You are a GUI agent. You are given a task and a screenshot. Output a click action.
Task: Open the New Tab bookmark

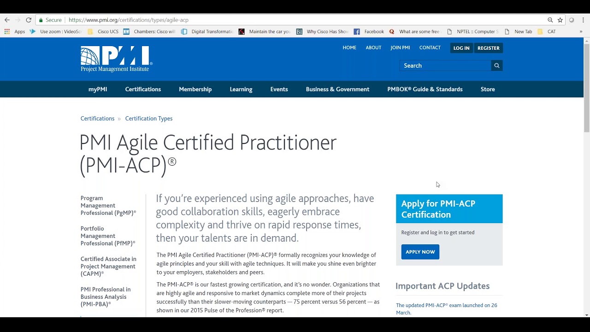click(x=518, y=31)
